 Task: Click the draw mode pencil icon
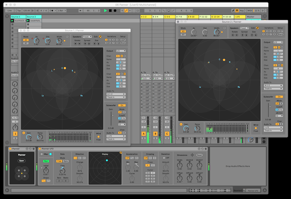(x=233, y=11)
